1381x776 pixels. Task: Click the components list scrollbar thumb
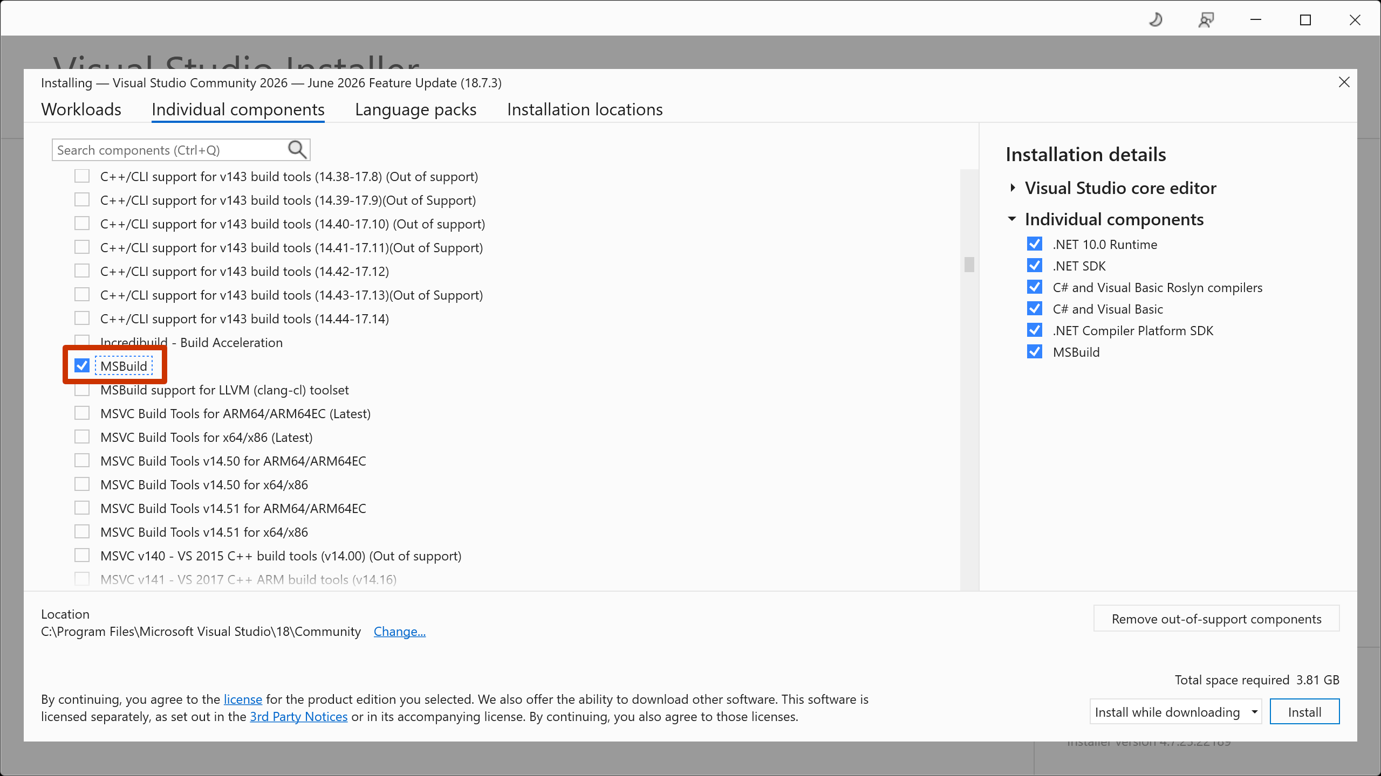[x=969, y=265]
